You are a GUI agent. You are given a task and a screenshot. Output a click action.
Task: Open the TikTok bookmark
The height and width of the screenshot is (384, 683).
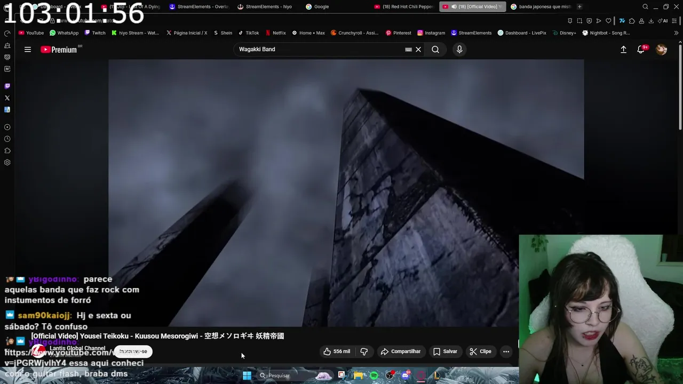pyautogui.click(x=249, y=33)
